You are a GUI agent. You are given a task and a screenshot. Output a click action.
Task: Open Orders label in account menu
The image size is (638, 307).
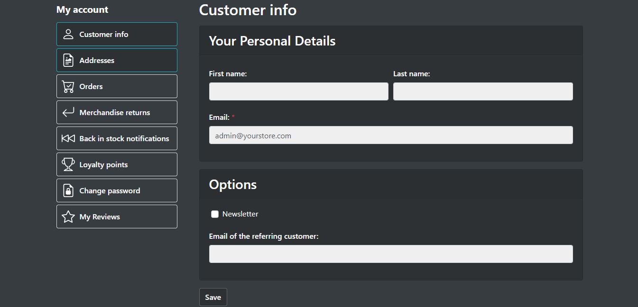click(91, 86)
